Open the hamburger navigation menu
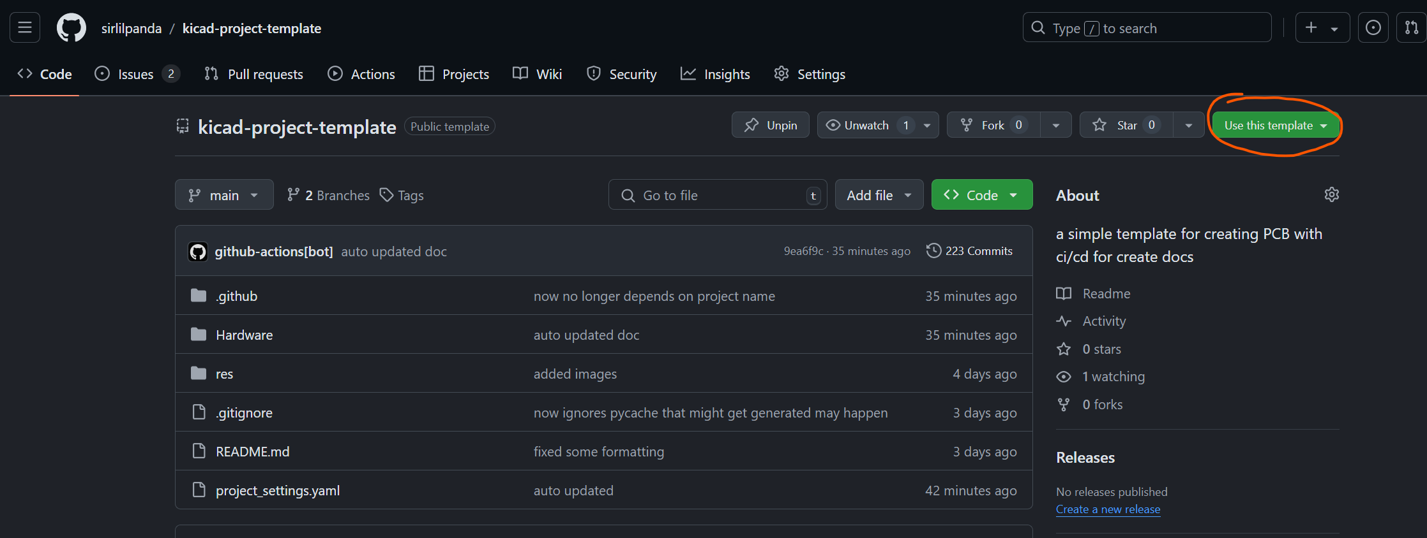The width and height of the screenshot is (1427, 538). (25, 27)
